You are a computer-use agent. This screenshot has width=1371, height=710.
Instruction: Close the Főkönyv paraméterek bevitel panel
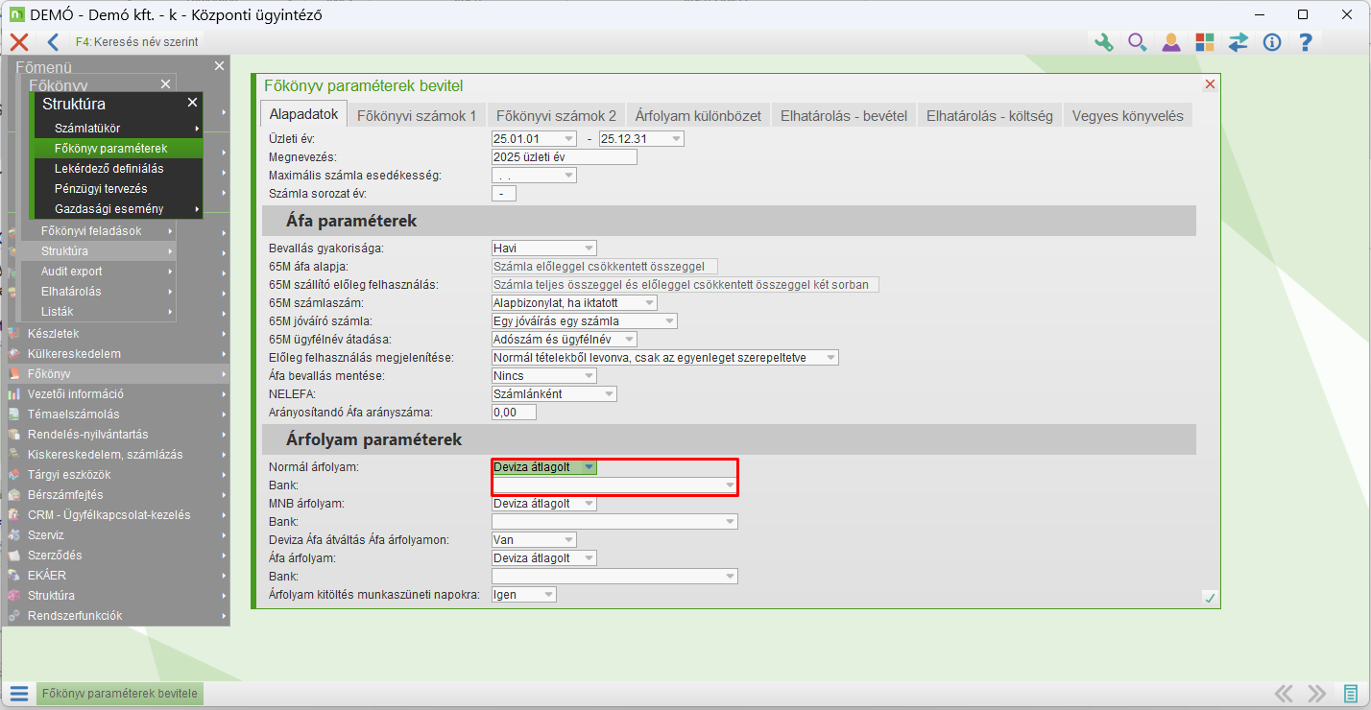click(x=1210, y=84)
